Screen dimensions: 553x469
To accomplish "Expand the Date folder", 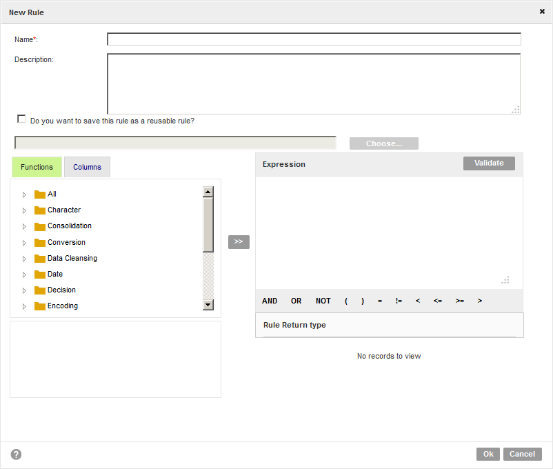I will click(24, 275).
